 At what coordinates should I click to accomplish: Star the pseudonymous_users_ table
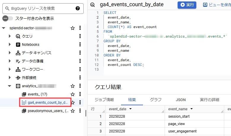[72, 111]
